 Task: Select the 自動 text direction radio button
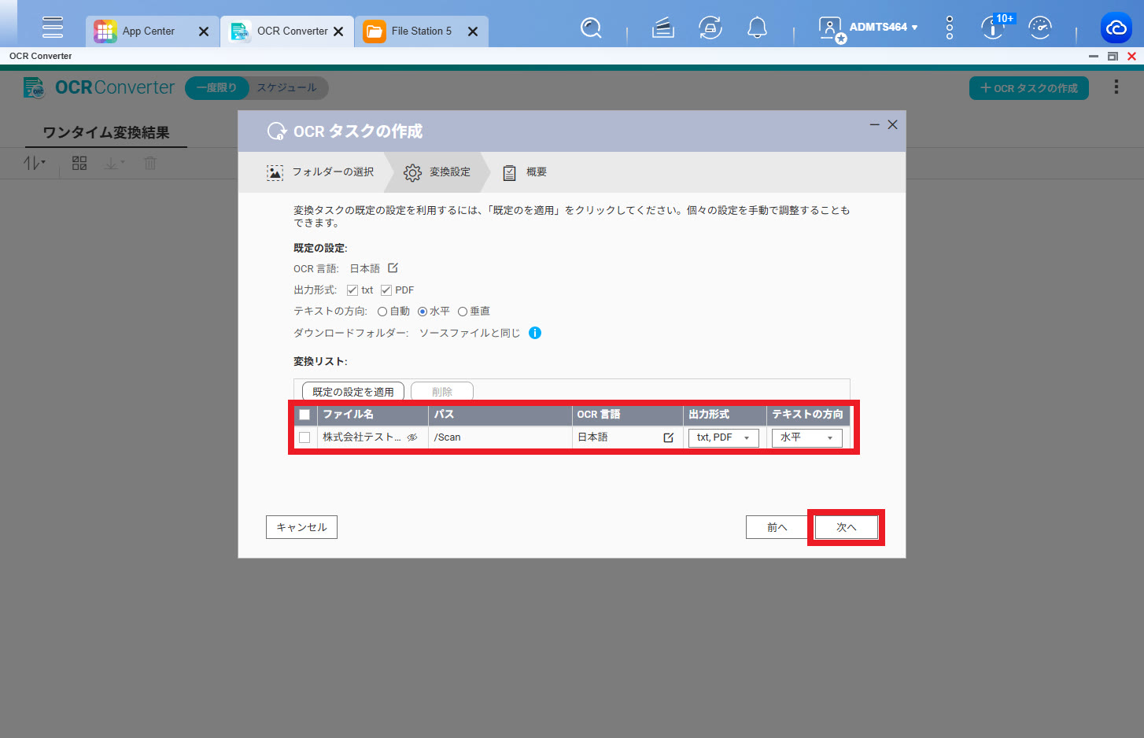[382, 312]
